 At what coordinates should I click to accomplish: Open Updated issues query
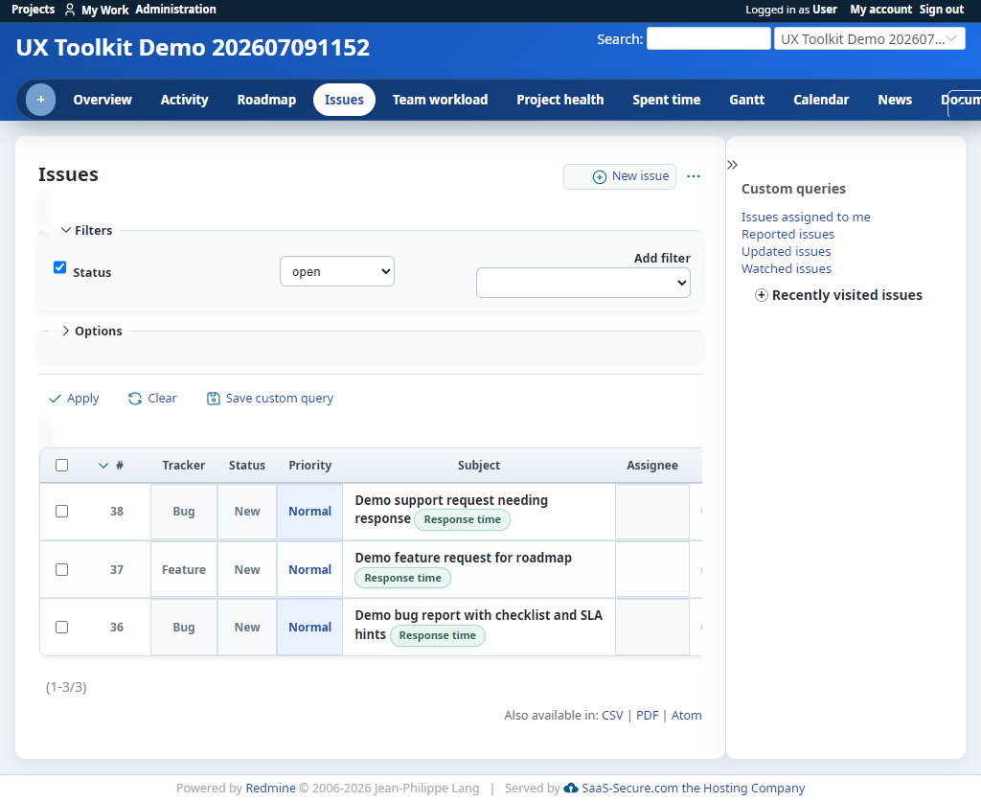[786, 252]
